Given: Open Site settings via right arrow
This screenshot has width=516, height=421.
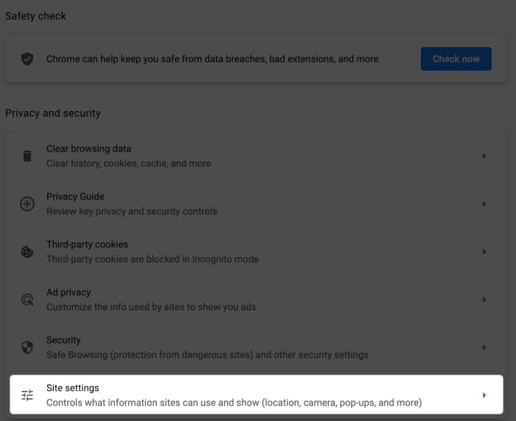Looking at the screenshot, I should click(x=484, y=395).
